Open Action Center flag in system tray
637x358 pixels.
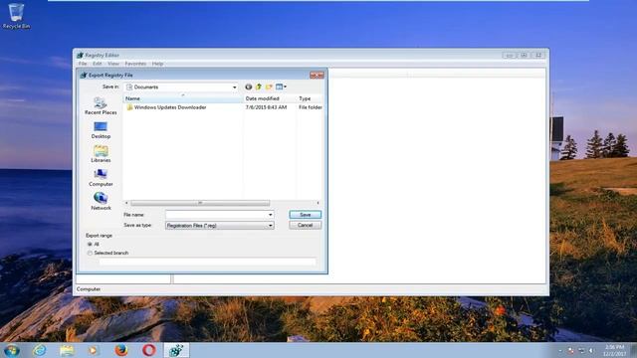click(570, 350)
